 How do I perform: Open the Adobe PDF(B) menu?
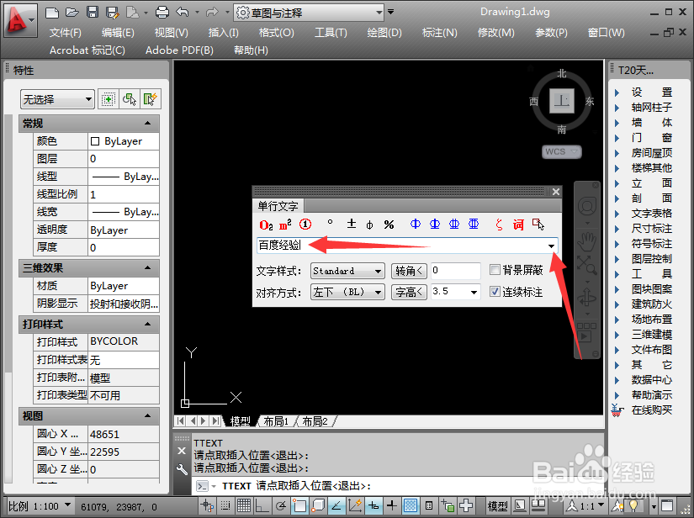point(179,50)
